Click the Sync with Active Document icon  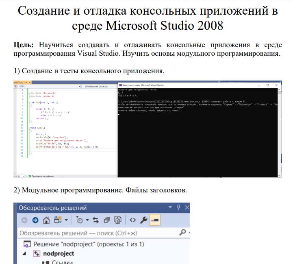coord(95,220)
